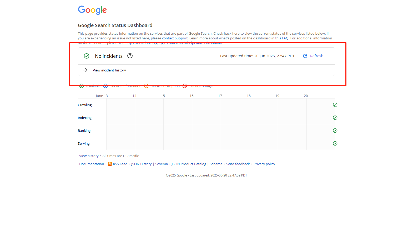
Task: Click the Indexing available status checkmark
Action: click(335, 118)
